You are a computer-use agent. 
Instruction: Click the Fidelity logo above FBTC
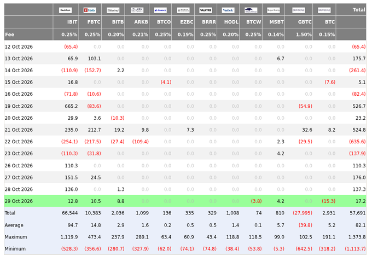pyautogui.click(x=90, y=10)
